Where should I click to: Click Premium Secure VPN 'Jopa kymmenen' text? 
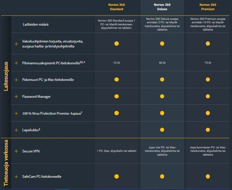208,151
